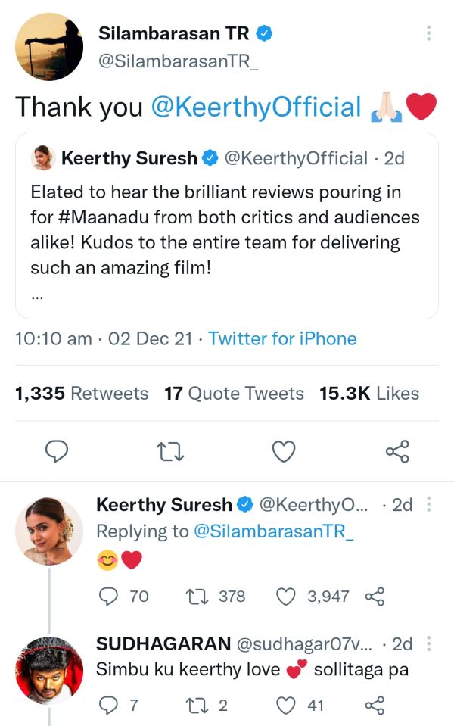Retweet SUDHAGARAN's comment
This screenshot has height=726, width=454.
tap(196, 706)
